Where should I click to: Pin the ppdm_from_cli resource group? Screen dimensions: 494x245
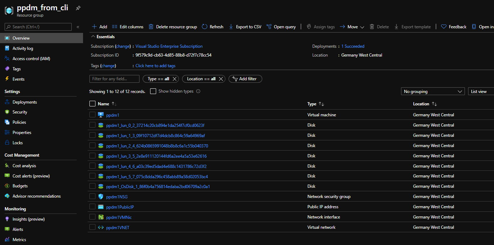[x=78, y=8]
